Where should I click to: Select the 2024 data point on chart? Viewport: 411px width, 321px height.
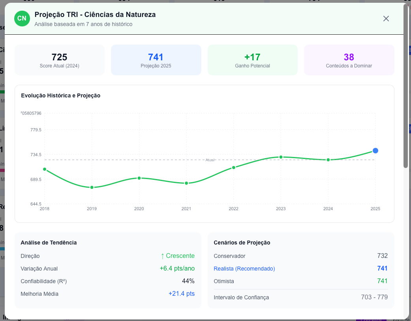coord(328,160)
